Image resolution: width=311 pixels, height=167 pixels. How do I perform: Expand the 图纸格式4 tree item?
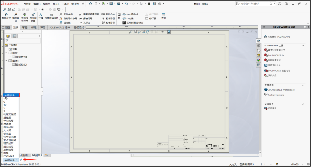pos(10,64)
